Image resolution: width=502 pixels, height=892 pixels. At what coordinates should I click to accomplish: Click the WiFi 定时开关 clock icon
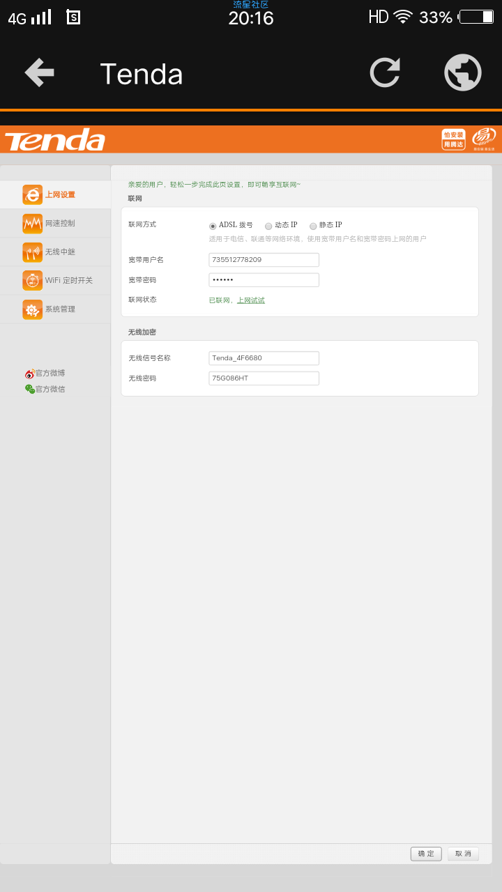click(x=32, y=280)
